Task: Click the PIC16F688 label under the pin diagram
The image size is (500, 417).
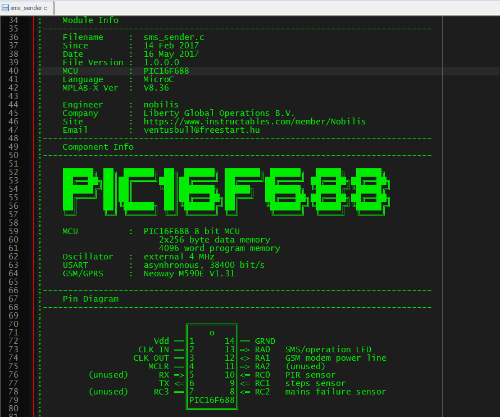Action: (x=212, y=400)
